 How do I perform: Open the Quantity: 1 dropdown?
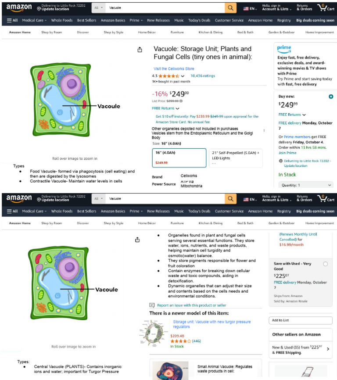coord(305,185)
